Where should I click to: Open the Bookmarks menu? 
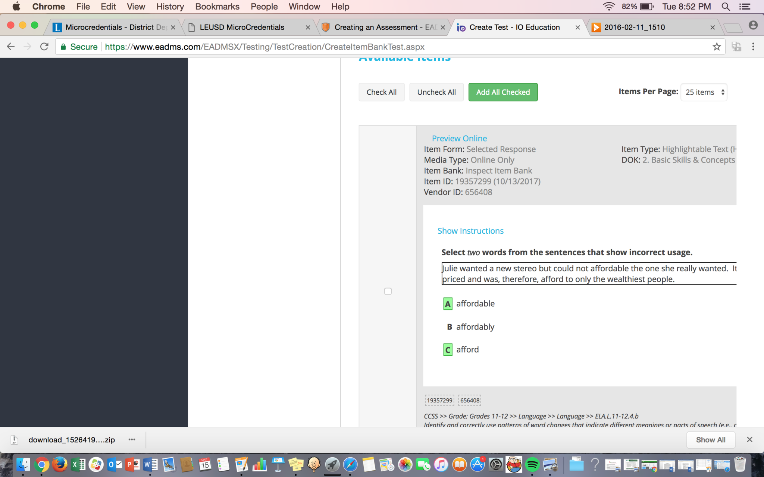pyautogui.click(x=217, y=6)
